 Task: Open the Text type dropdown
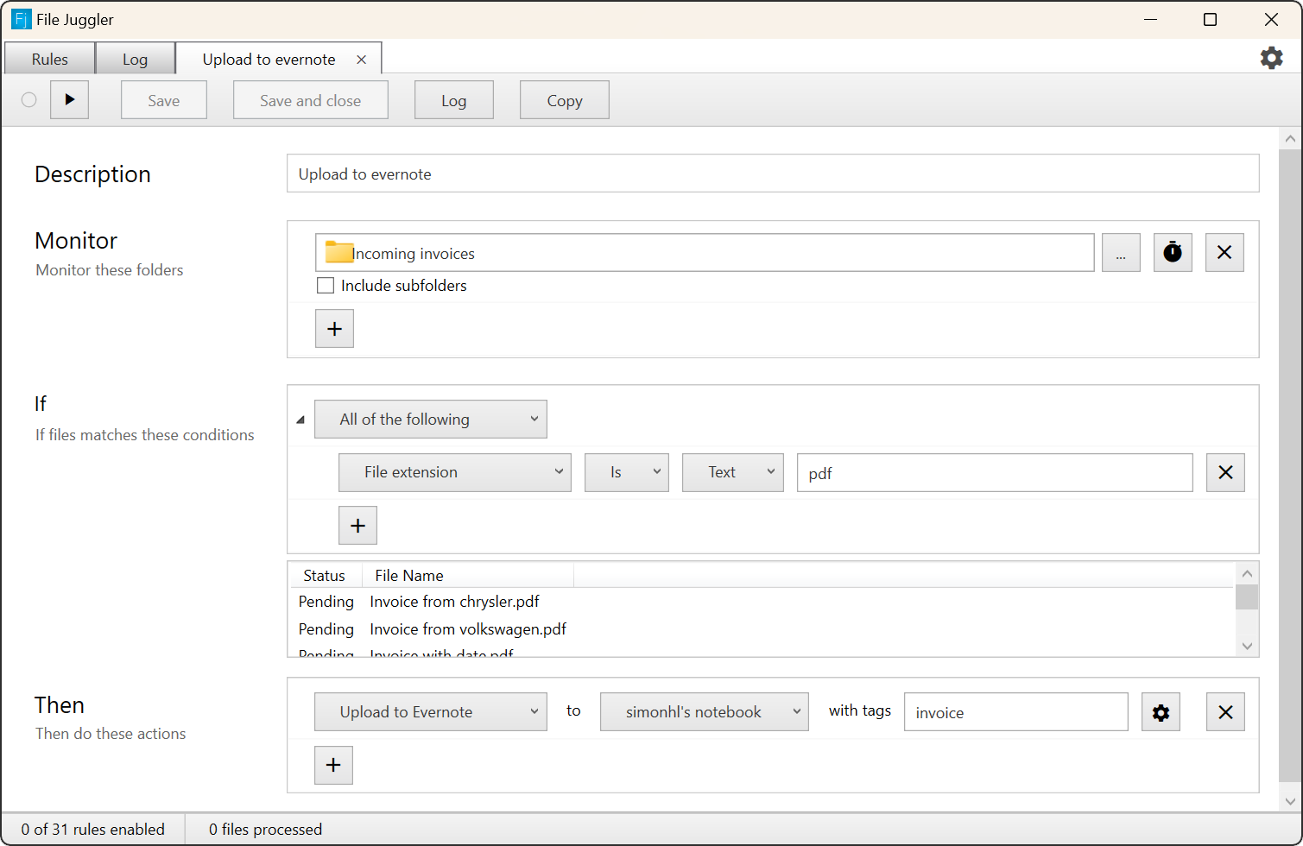733,472
